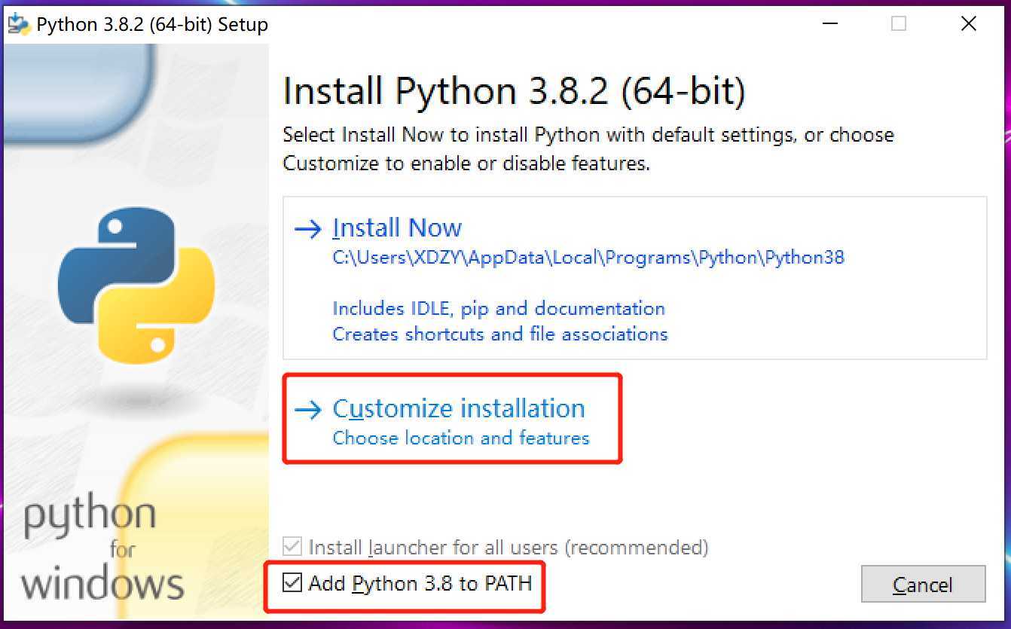Click the 'Install Python 3.8.2 (64-bit)' heading
Image resolution: width=1011 pixels, height=629 pixels.
click(514, 91)
